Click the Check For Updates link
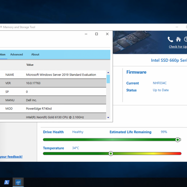Image resolution: width=187 pixels, height=187 pixels. click(178, 47)
